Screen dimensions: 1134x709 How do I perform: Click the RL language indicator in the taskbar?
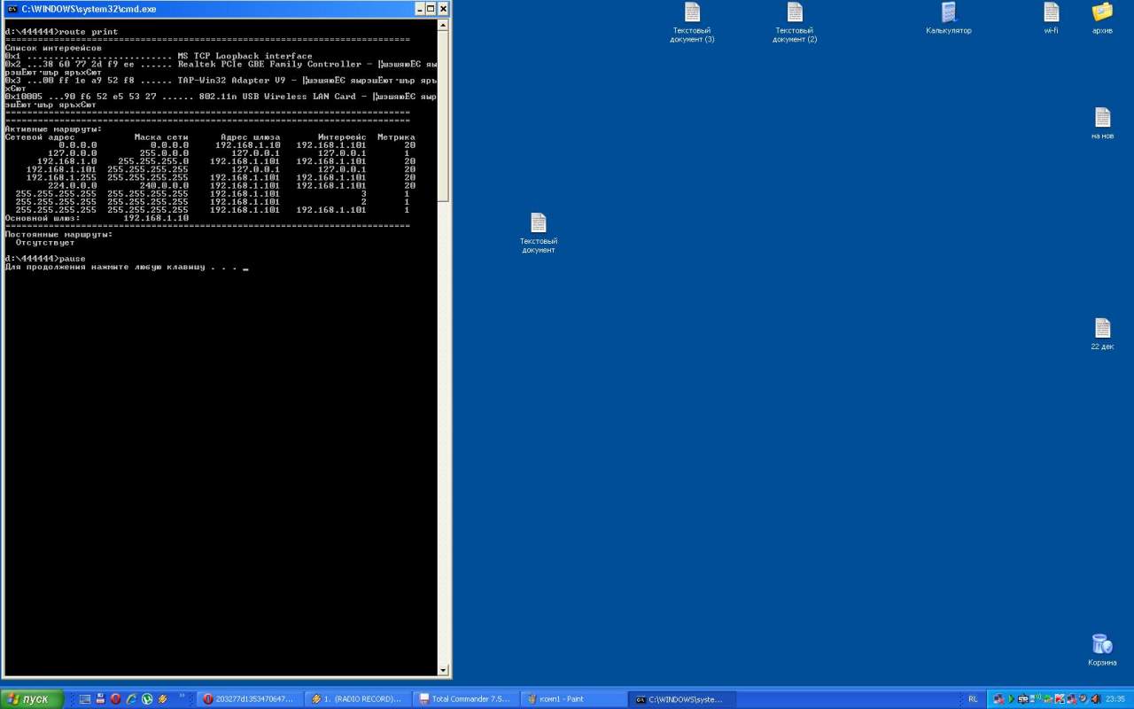tap(973, 699)
